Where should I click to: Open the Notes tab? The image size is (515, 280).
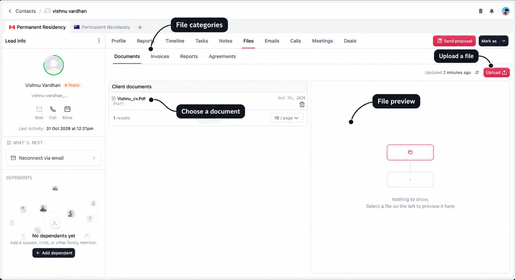click(x=226, y=41)
